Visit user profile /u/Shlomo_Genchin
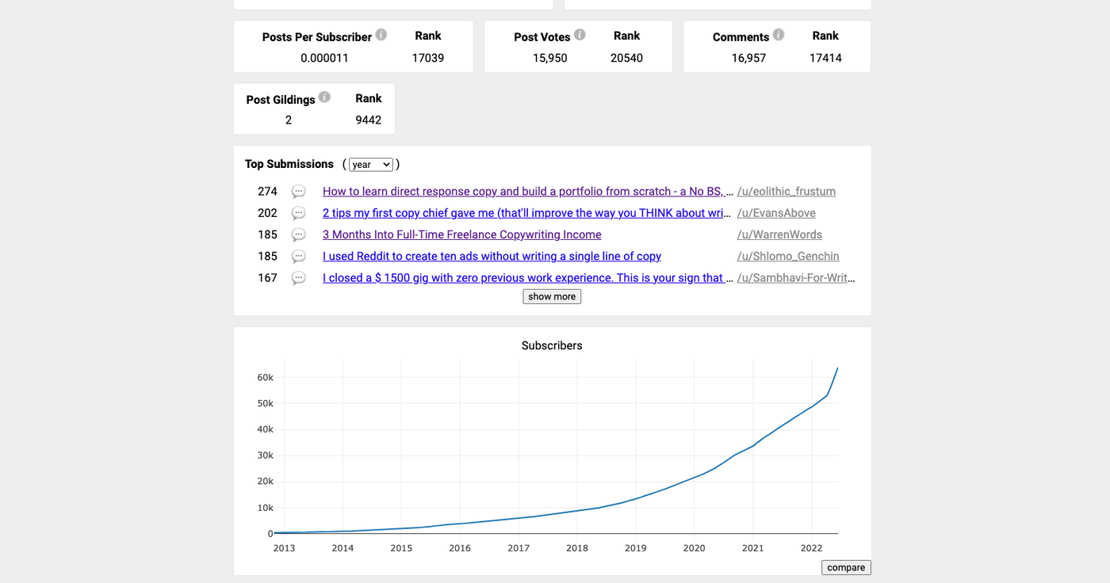The width and height of the screenshot is (1110, 583). click(x=788, y=256)
